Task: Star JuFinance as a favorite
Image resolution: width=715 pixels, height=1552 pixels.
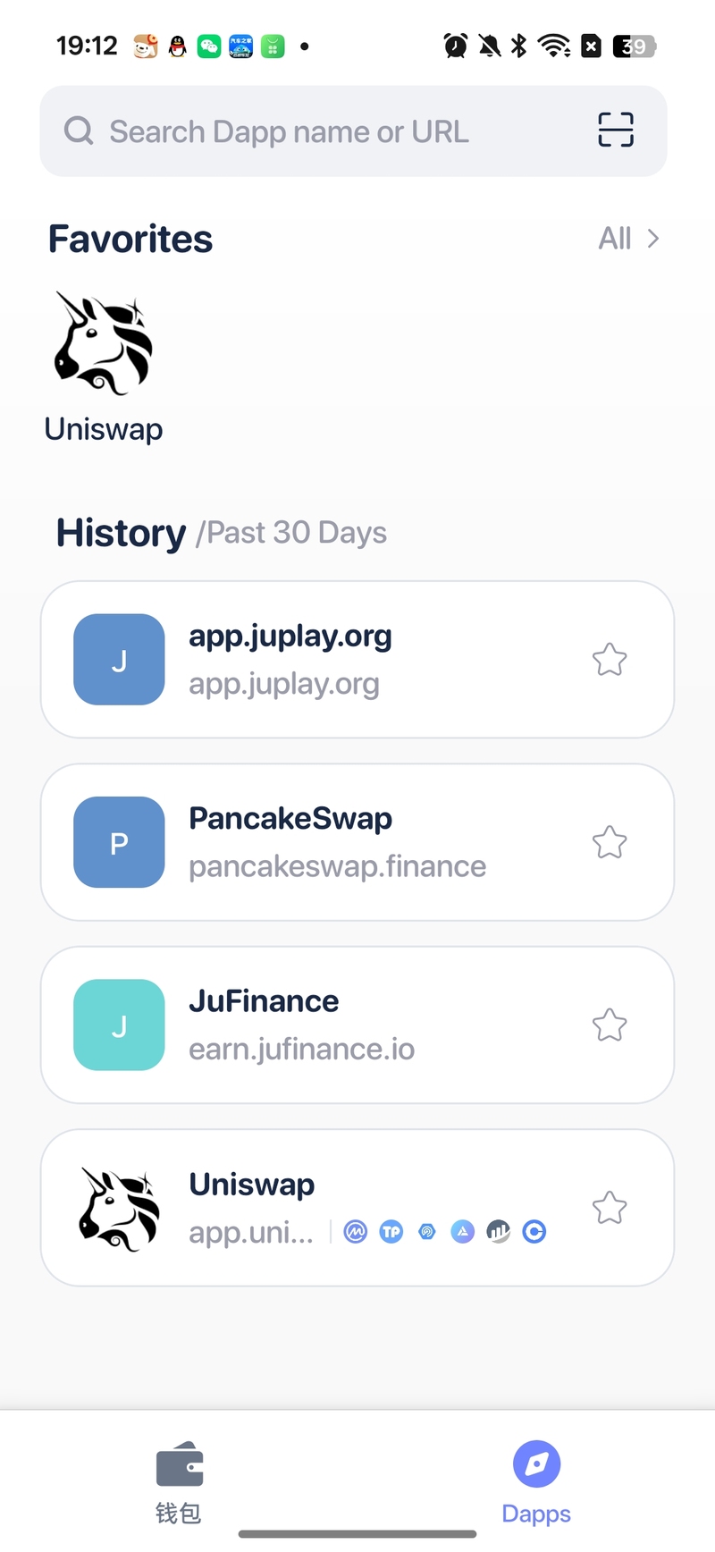Action: (x=610, y=1025)
